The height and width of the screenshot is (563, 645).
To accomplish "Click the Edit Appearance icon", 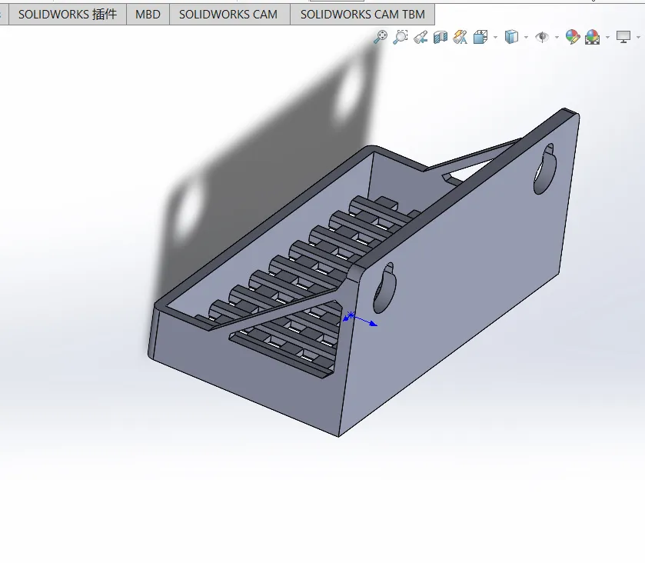I will coord(573,37).
